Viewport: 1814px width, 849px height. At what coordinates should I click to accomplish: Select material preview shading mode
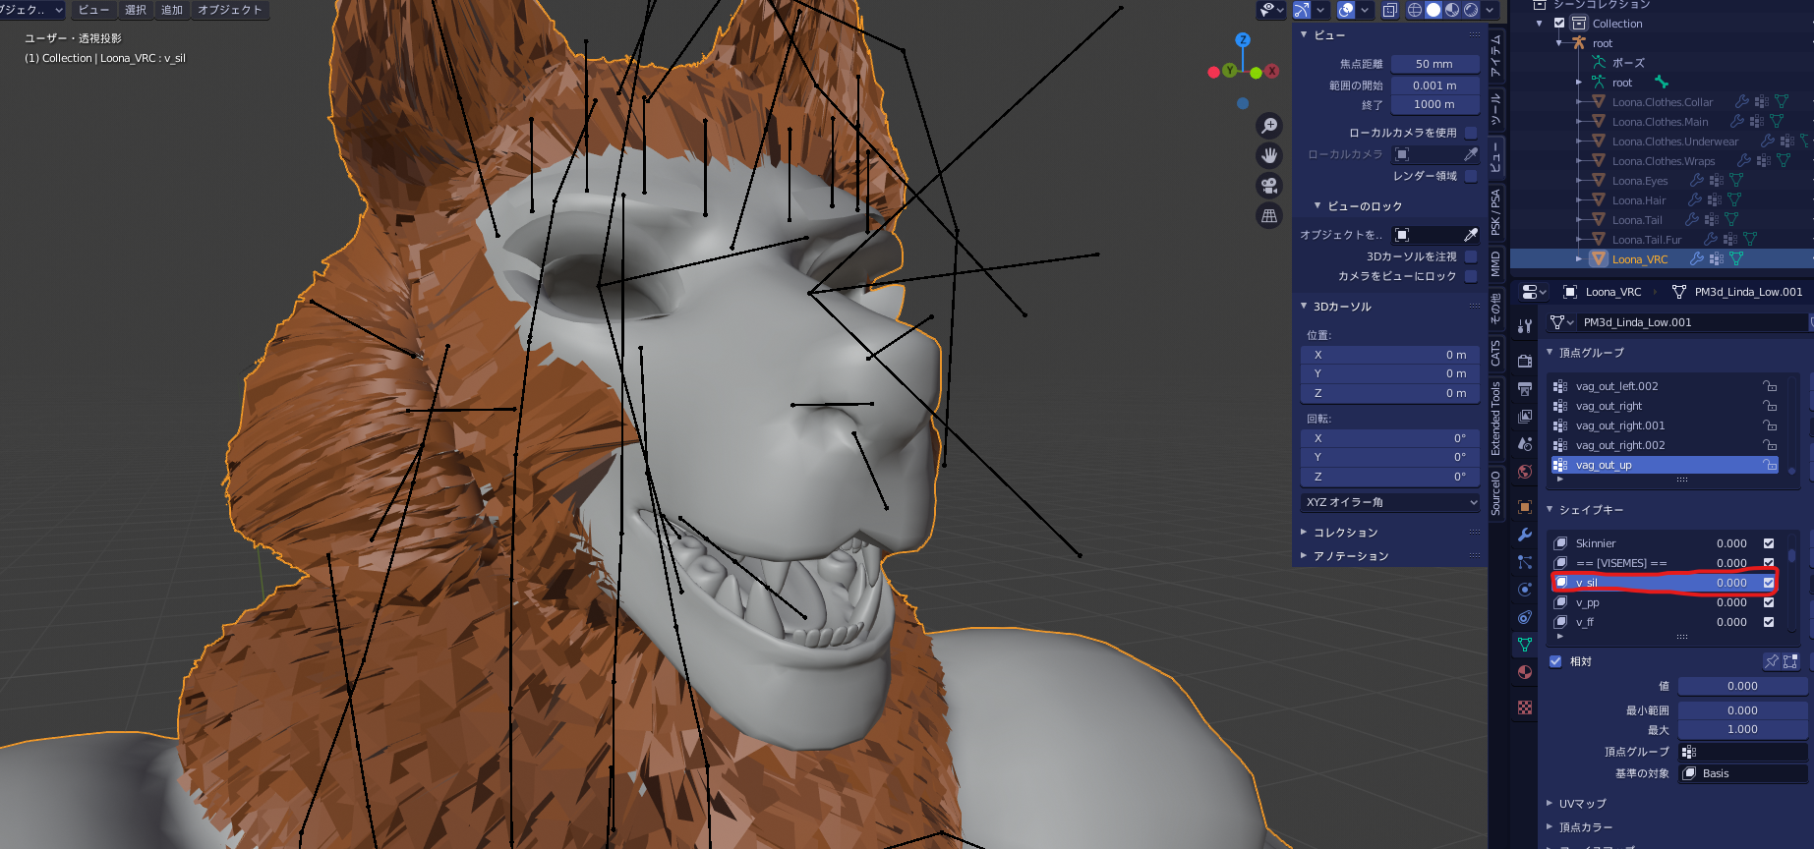point(1452,10)
